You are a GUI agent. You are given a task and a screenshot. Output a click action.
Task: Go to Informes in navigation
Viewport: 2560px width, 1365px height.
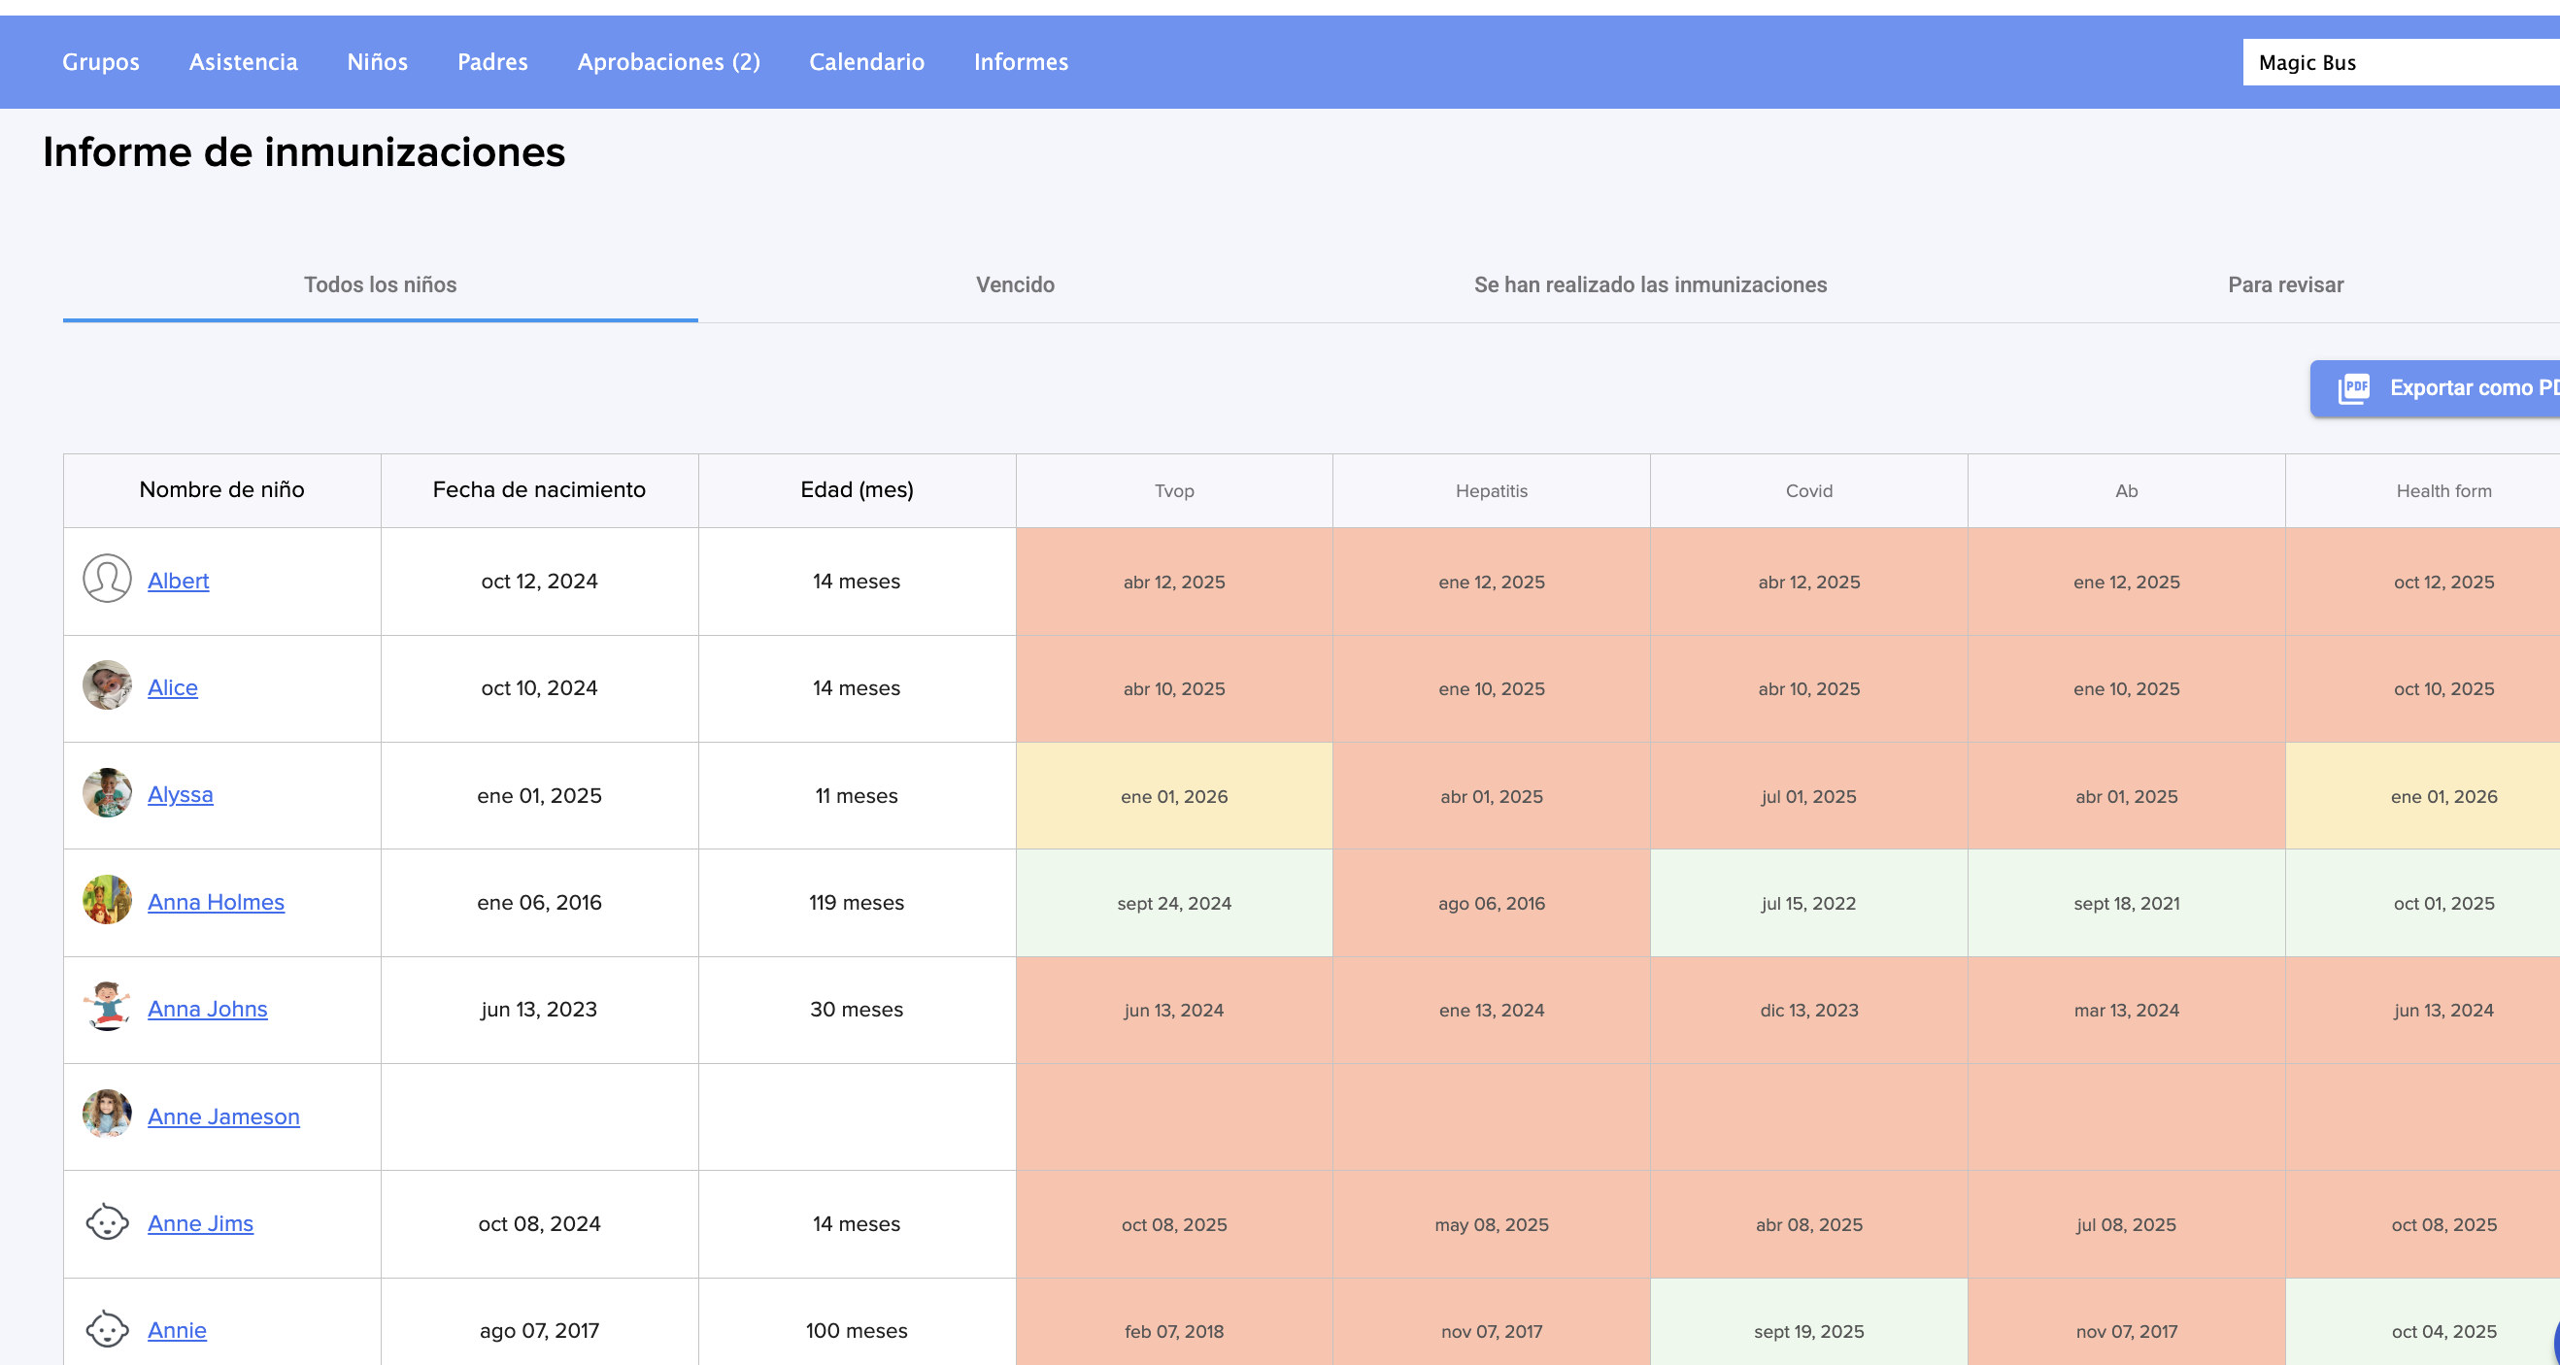click(1020, 61)
